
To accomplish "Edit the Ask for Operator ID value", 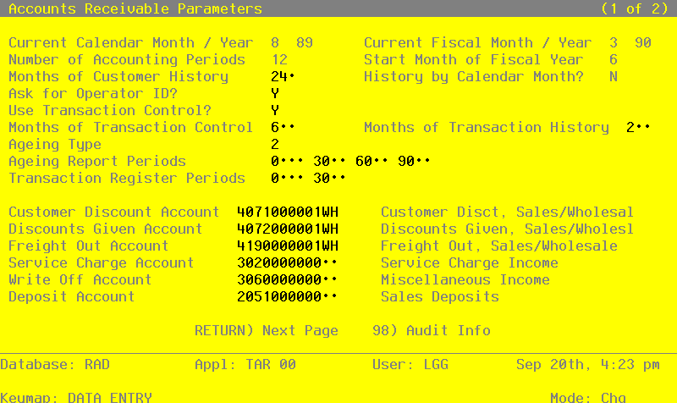I will (275, 93).
